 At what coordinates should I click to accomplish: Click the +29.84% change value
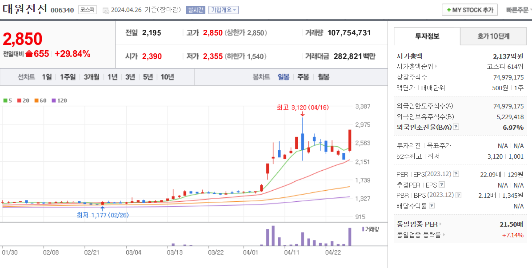72,54
